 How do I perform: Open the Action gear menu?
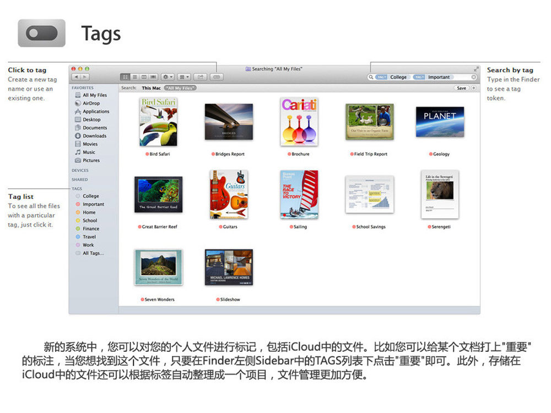pos(168,77)
